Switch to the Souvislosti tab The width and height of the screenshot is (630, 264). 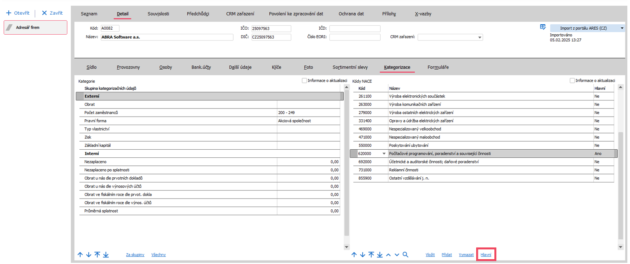coord(158,14)
